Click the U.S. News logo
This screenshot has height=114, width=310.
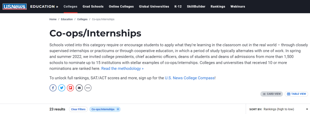pos(15,7)
